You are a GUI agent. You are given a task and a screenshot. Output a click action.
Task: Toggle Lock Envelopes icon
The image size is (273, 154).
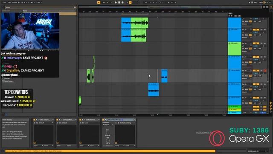tap(240, 16)
